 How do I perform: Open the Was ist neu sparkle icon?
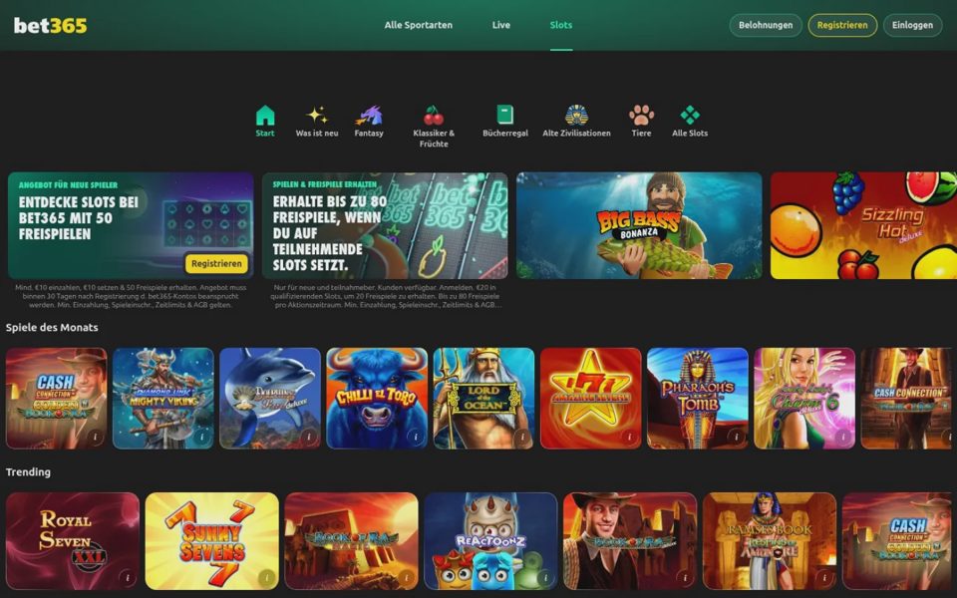[317, 115]
